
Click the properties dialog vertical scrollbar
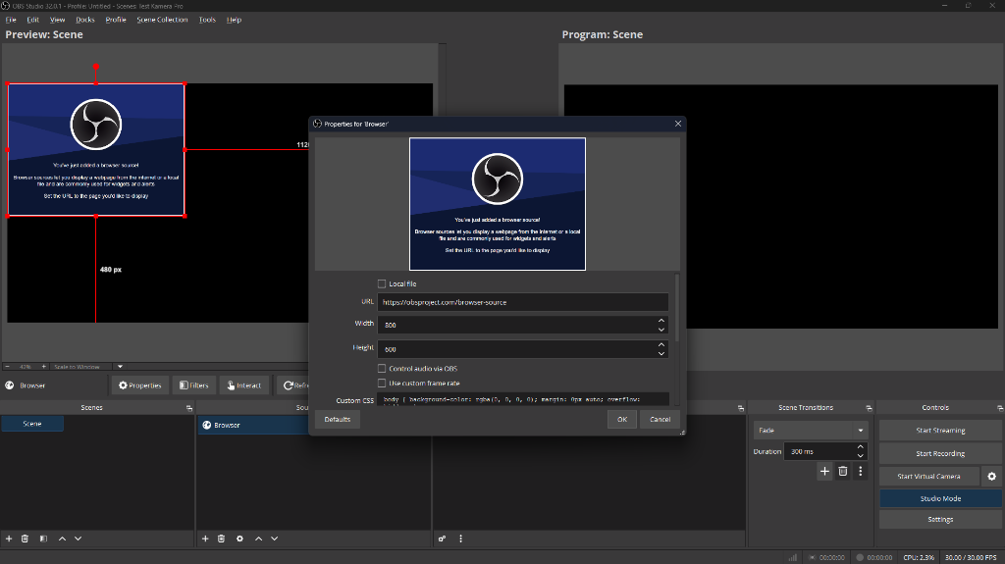coord(677,308)
